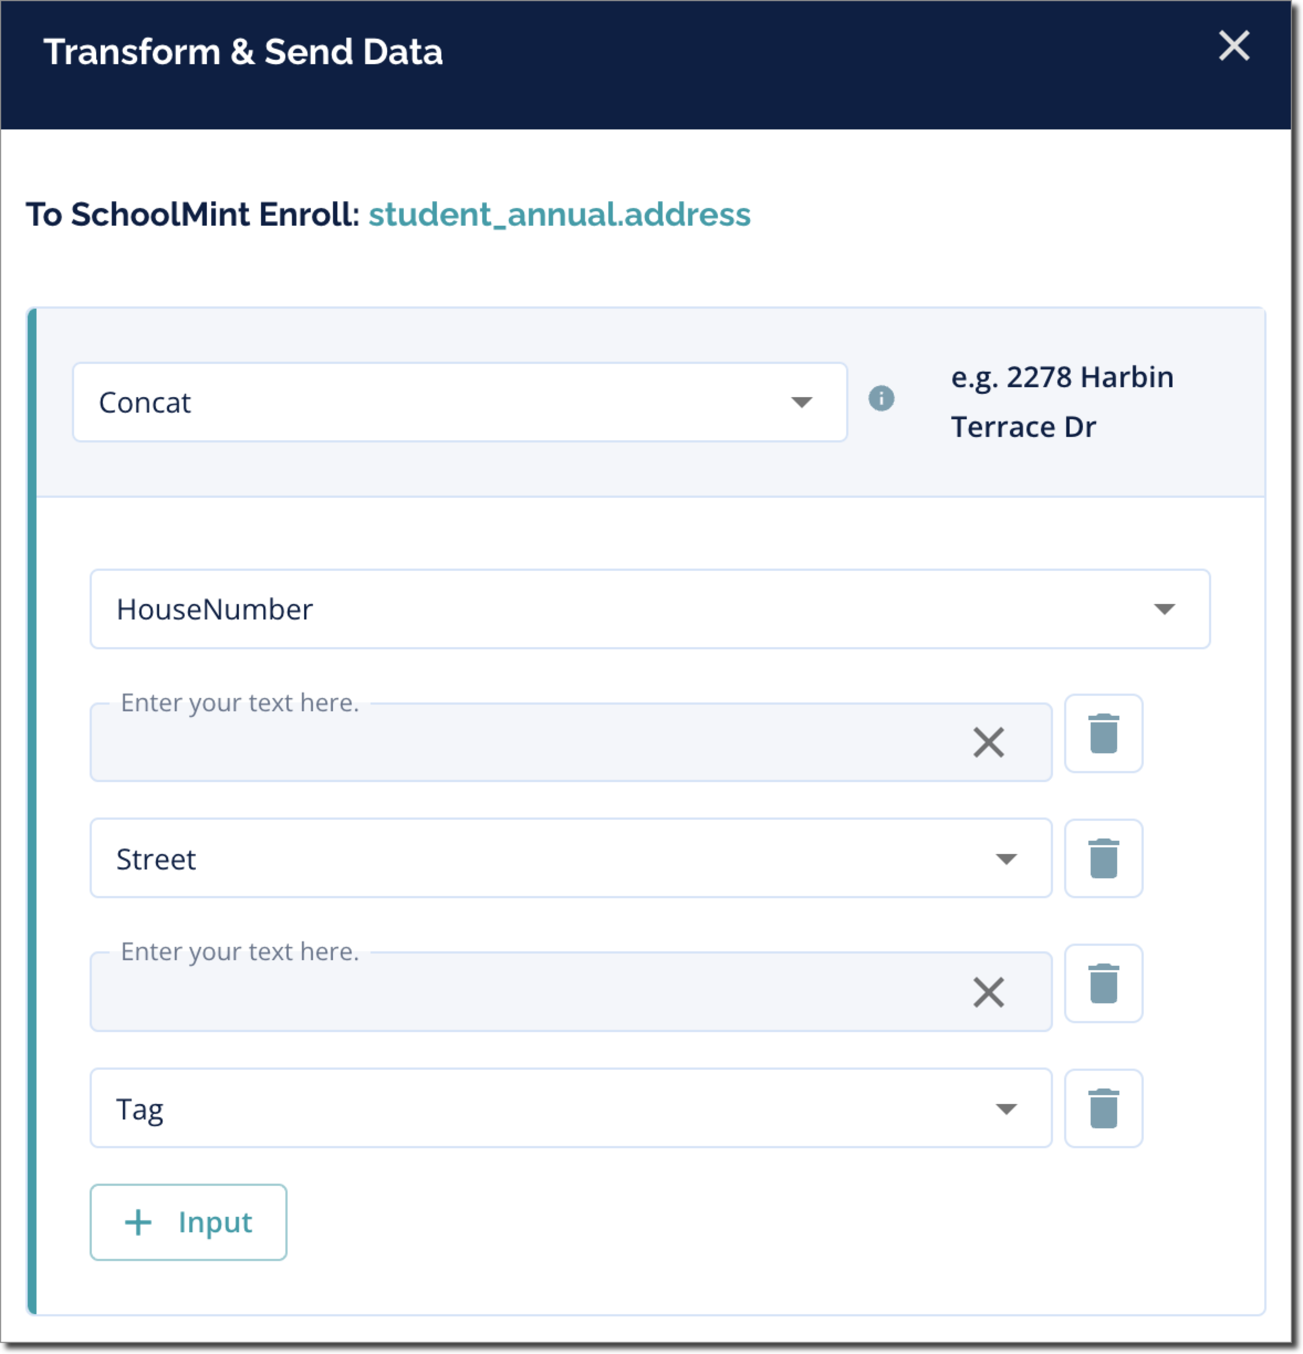Focus the text input below HouseNumber
1303x1354 pixels.
coord(525,743)
